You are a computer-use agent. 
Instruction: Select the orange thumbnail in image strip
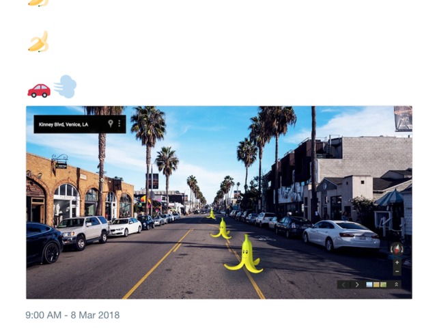tap(376, 284)
